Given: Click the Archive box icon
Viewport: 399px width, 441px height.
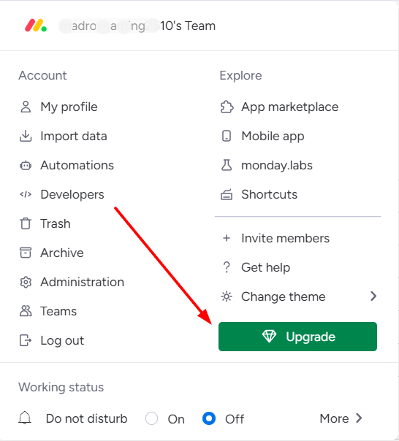Looking at the screenshot, I should click(26, 253).
